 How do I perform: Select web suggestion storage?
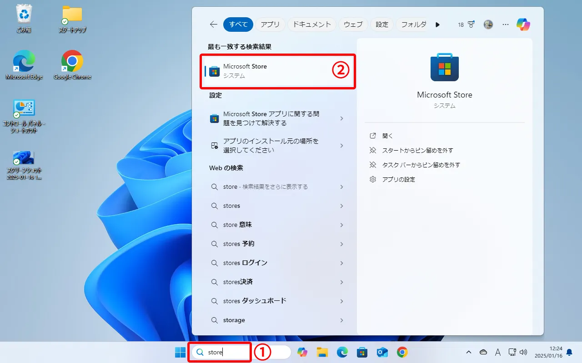[x=278, y=320]
